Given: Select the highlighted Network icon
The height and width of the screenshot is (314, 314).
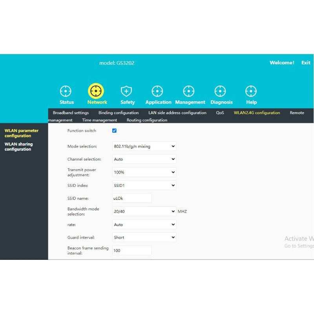Looking at the screenshot, I should tap(96, 91).
